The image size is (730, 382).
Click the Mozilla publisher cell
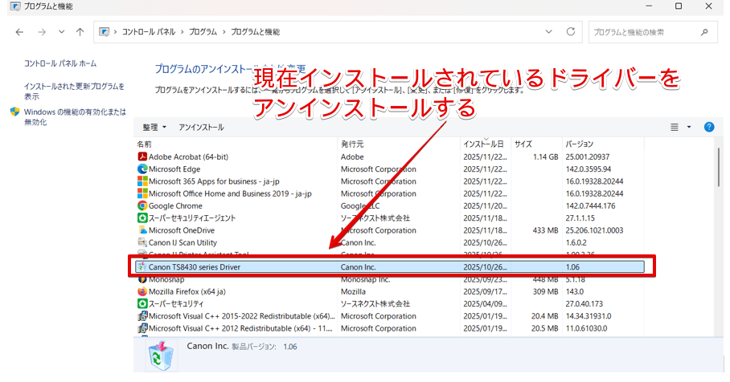(x=354, y=291)
